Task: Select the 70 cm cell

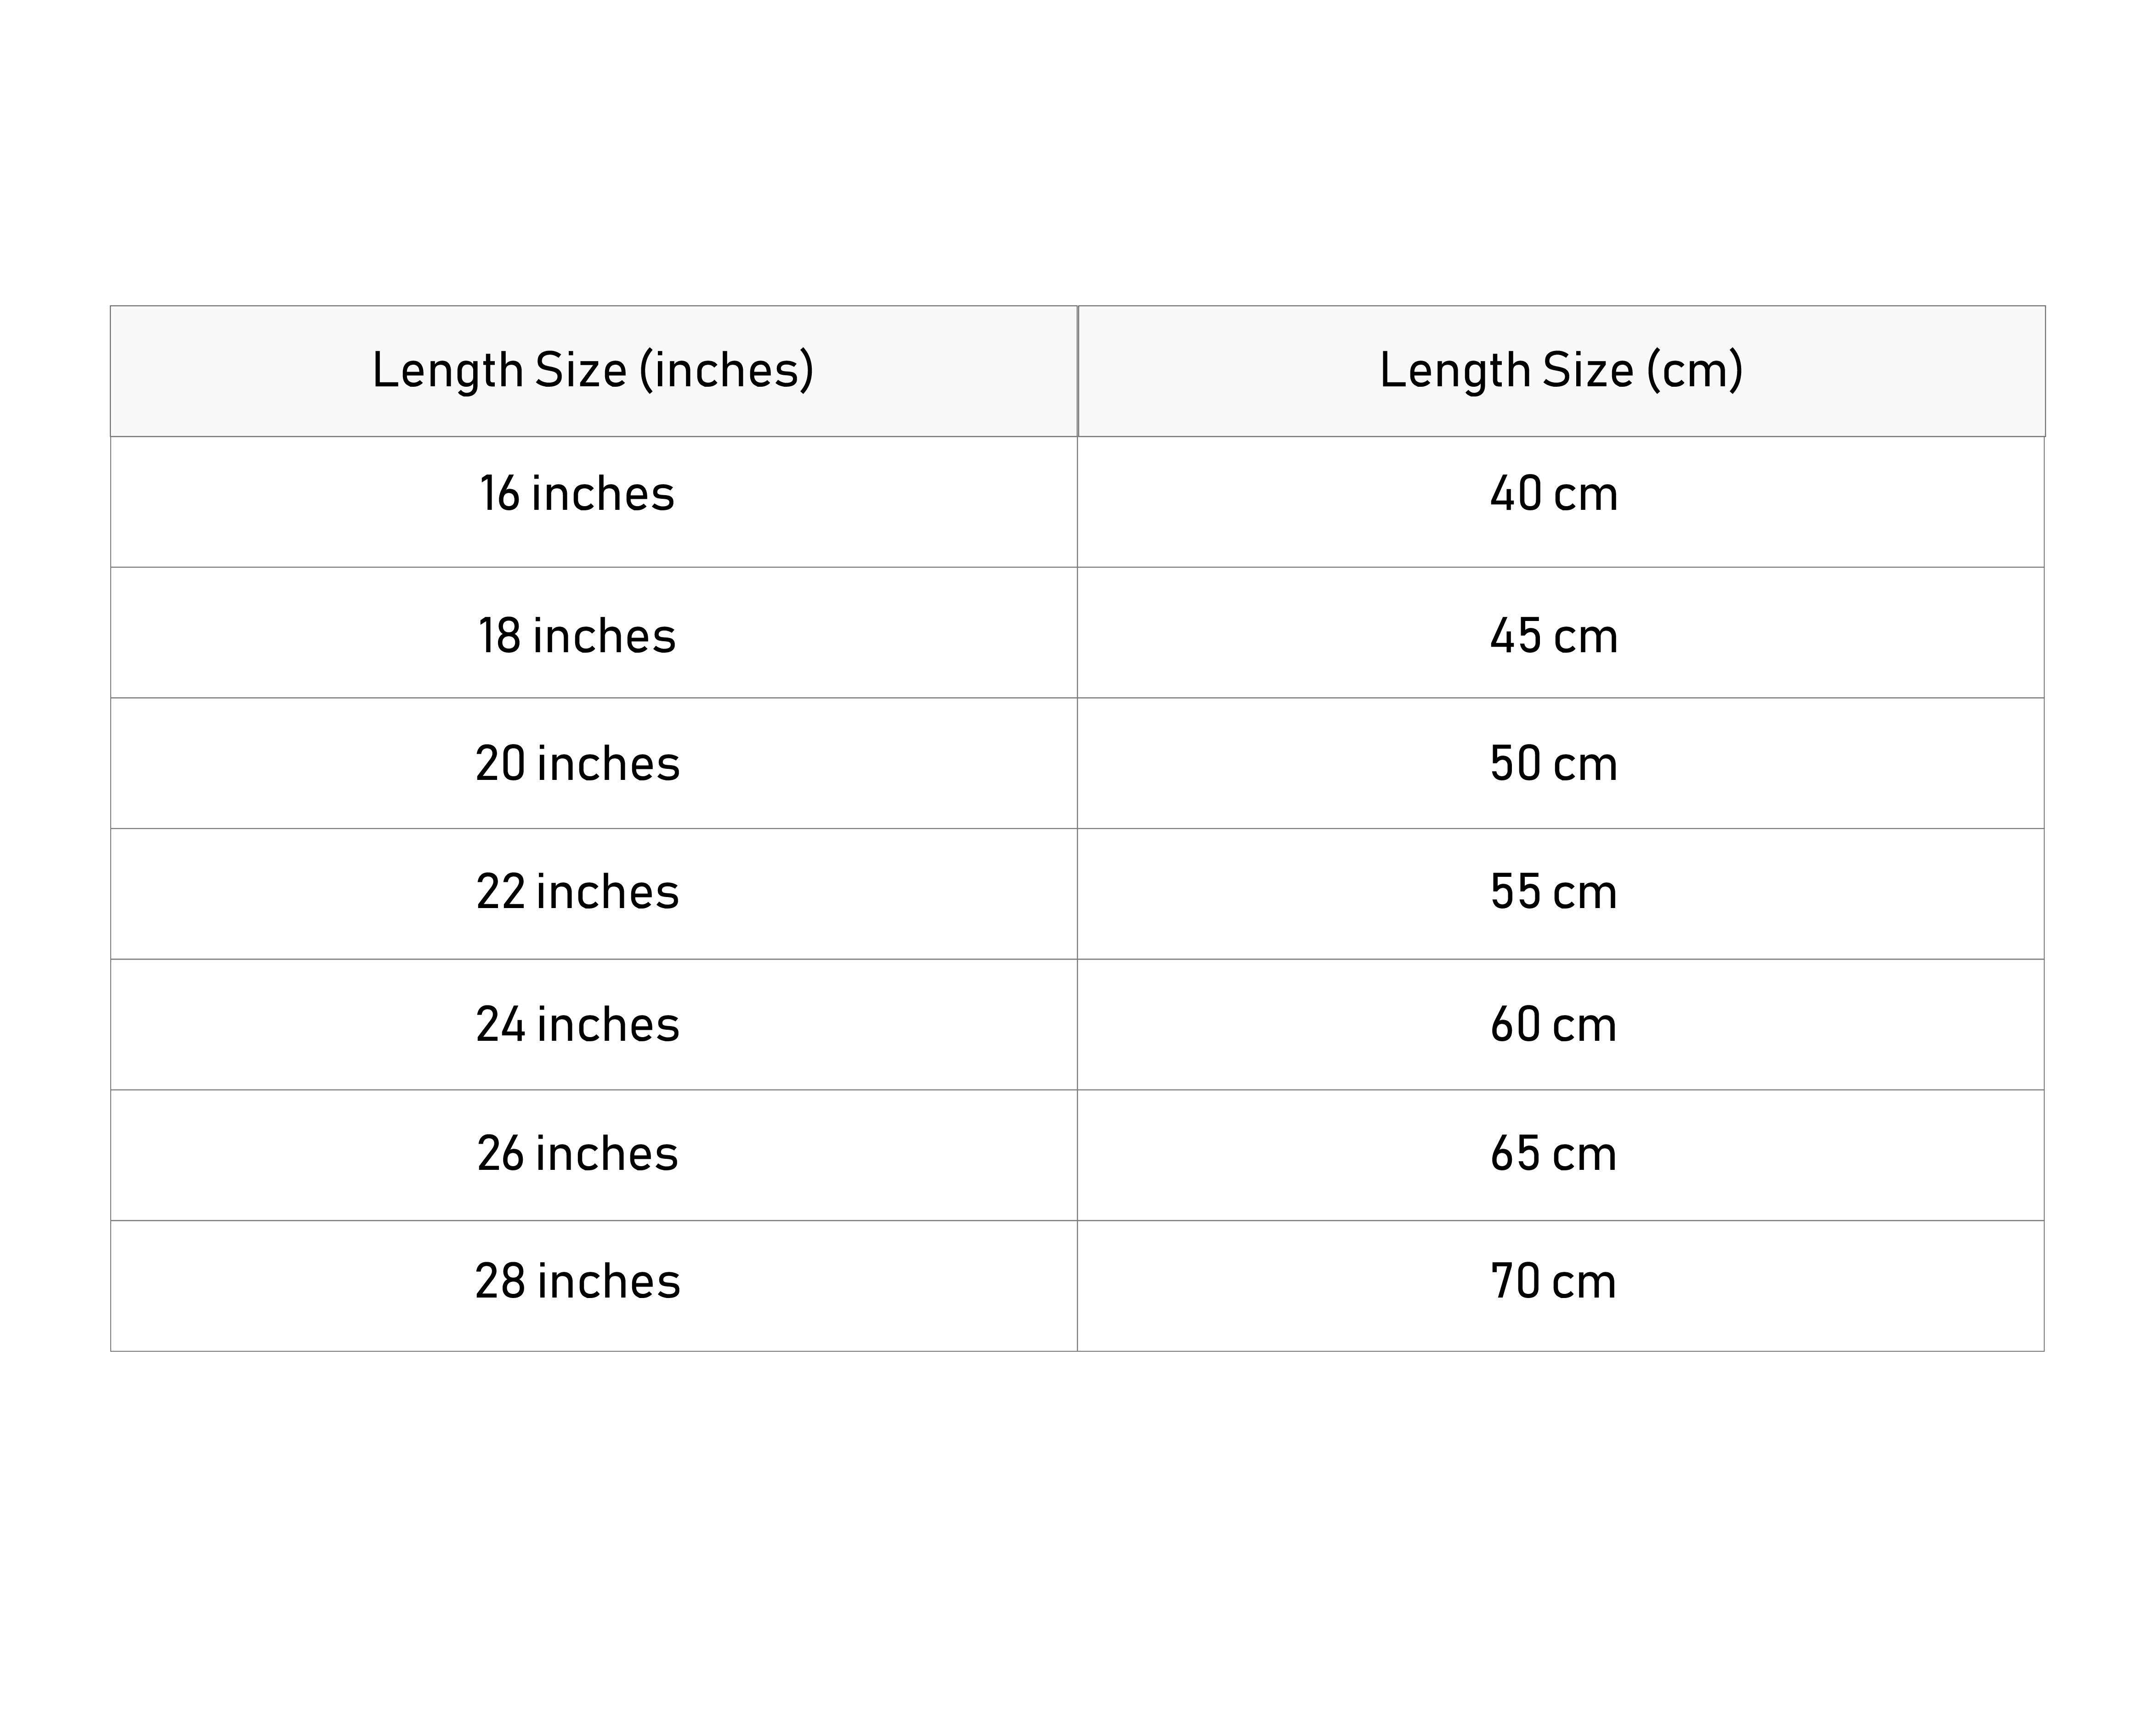Action: pos(1561,1286)
